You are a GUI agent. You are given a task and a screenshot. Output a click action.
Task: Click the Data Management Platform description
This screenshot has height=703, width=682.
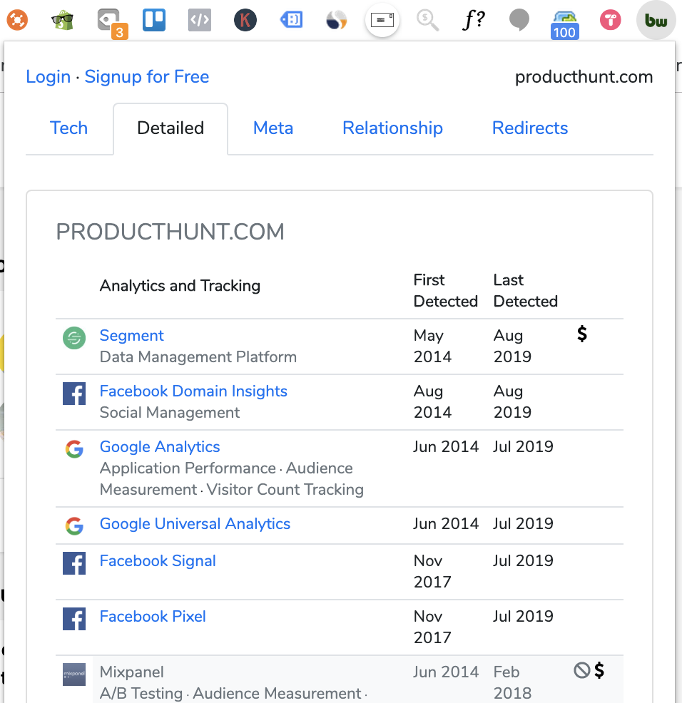[198, 357]
